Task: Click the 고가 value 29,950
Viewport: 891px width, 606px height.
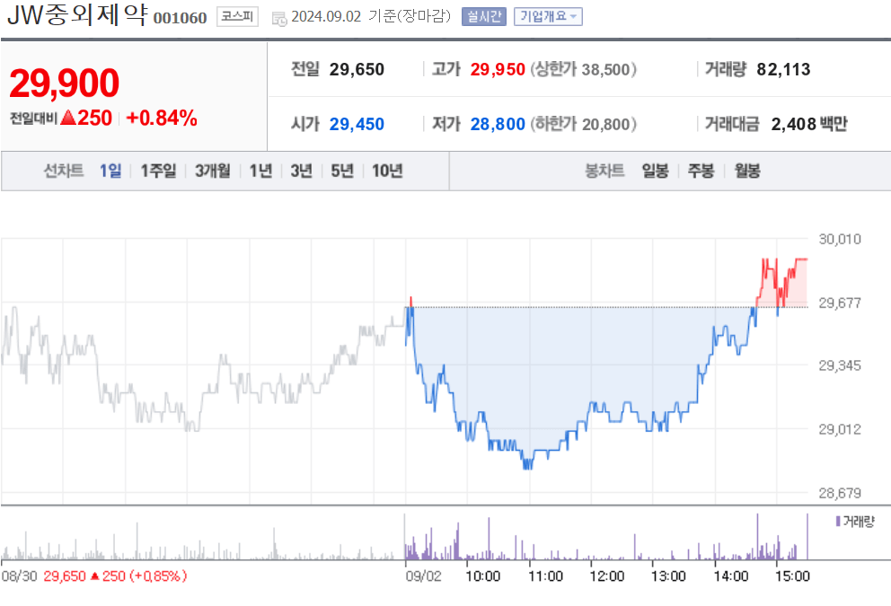Action: coord(498,69)
